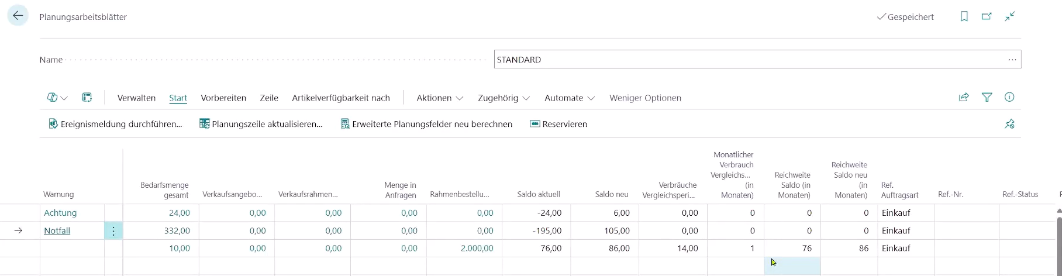Click the bookmark icon
This screenshot has height=276, width=1062.
pyautogui.click(x=964, y=16)
